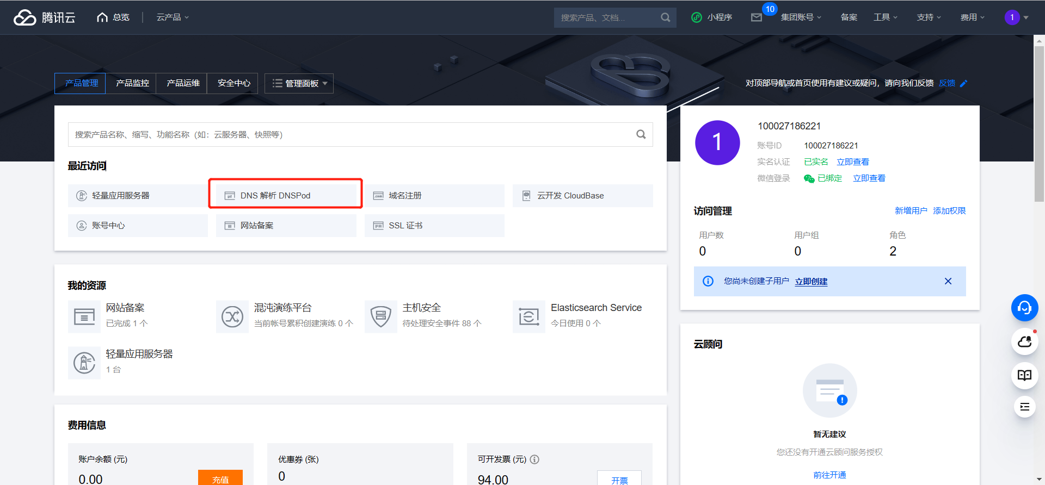Dismiss the sub-user creation notice
Image resolution: width=1045 pixels, height=485 pixels.
948,281
